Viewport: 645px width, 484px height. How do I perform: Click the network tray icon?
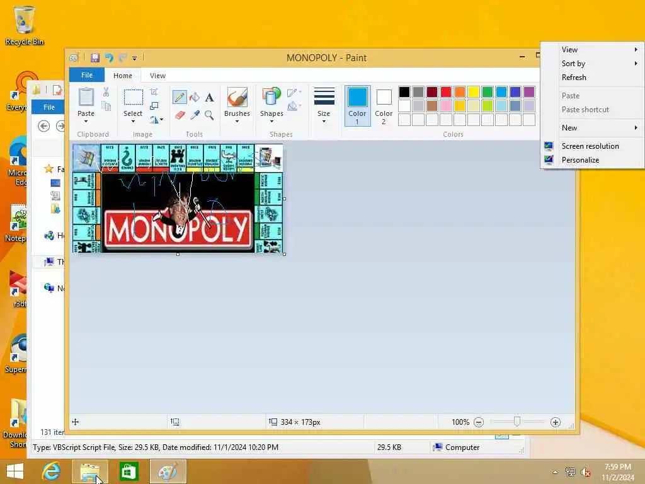(570, 472)
